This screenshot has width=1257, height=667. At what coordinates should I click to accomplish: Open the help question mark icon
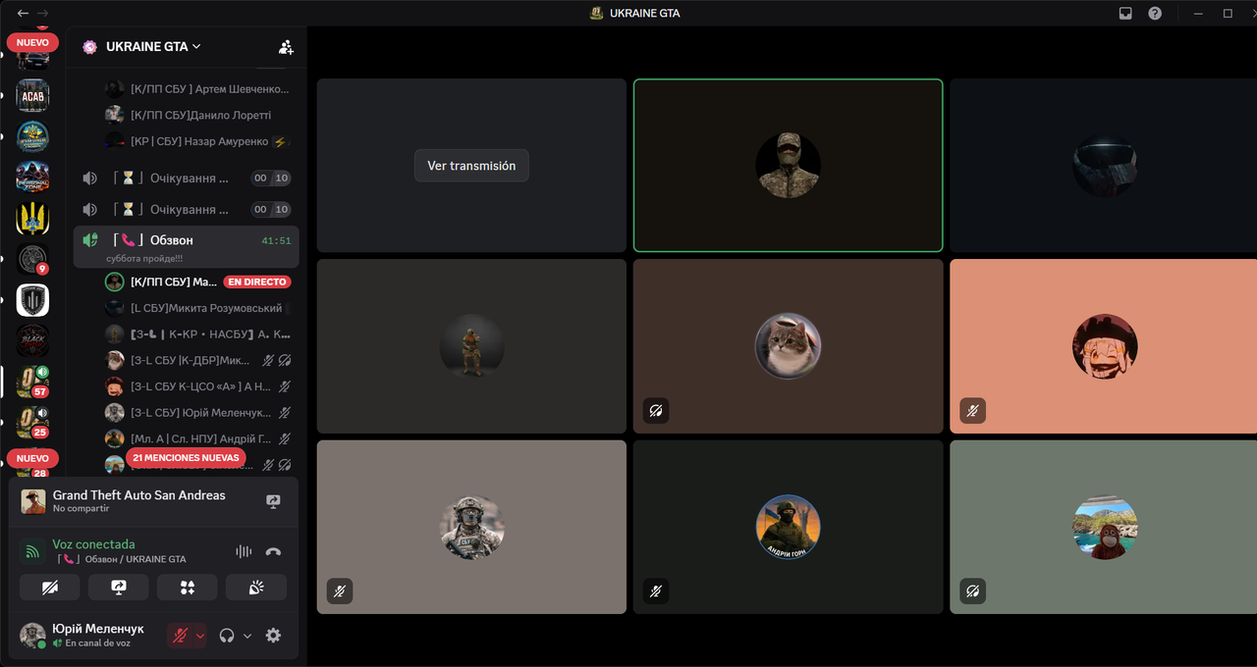coord(1155,13)
